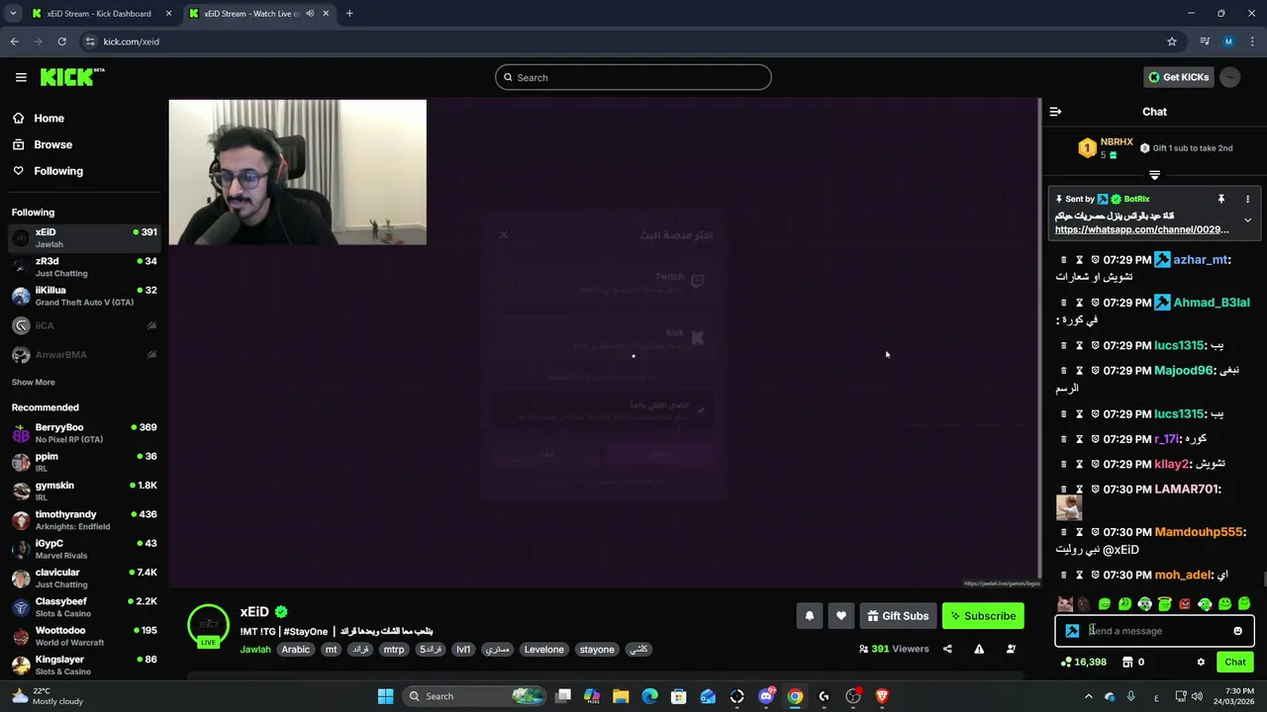The width and height of the screenshot is (1267, 712).
Task: Click username azhar_mt in chat
Action: (x=1200, y=259)
